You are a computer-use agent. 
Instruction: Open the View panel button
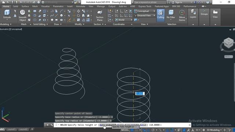(215, 14)
